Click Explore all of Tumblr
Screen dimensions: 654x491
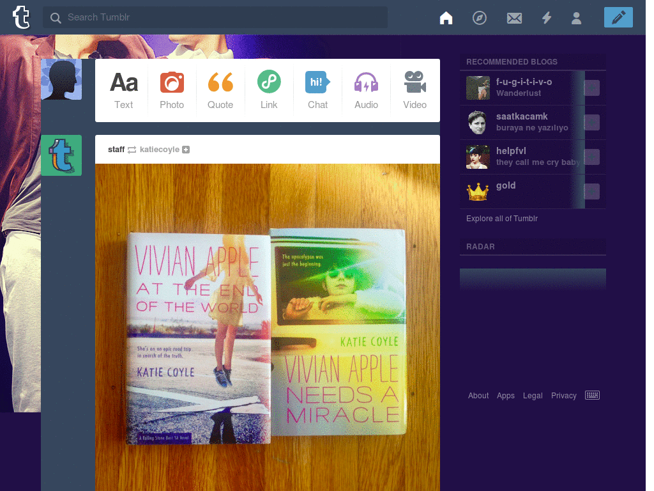[502, 219]
